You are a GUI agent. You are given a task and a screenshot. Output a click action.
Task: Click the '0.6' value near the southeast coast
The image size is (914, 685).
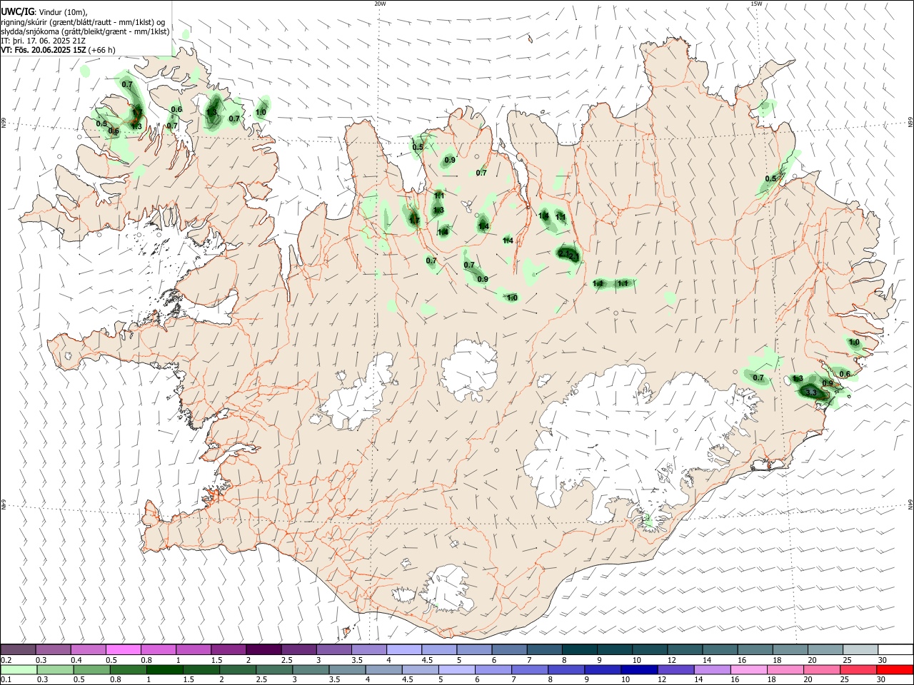[845, 374]
